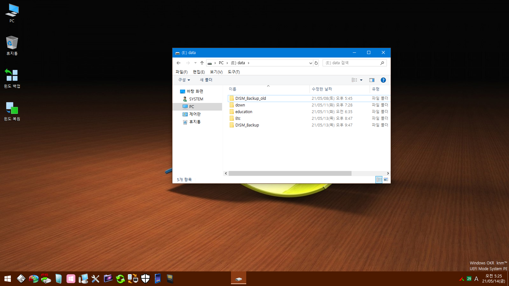Create a new folder with 새 폴더
509x286 pixels.
pyautogui.click(x=206, y=80)
